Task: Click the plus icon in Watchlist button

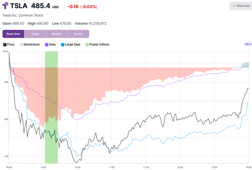Action: [x=234, y=6]
